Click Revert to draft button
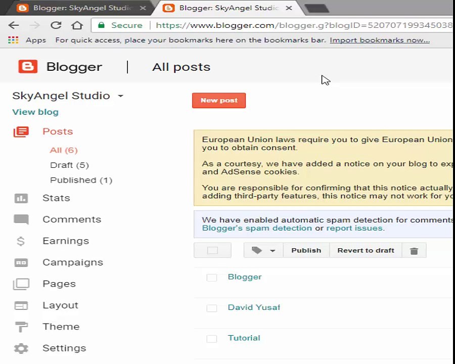The height and width of the screenshot is (364, 455). pyautogui.click(x=366, y=250)
